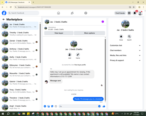Send a thumbs-up like
This screenshot has height=116, width=146.
[x=104, y=106]
